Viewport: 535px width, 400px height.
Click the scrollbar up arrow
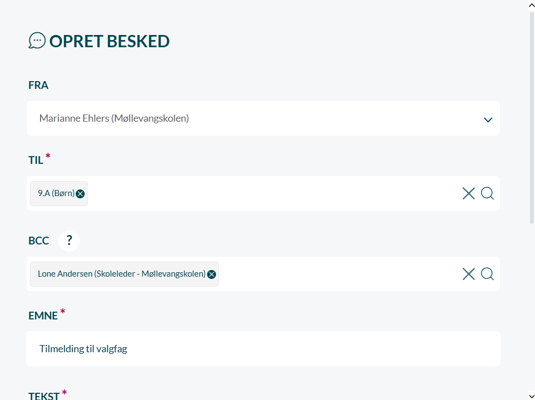pos(531,5)
